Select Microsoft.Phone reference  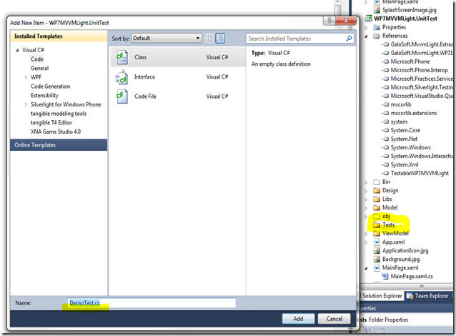410,61
